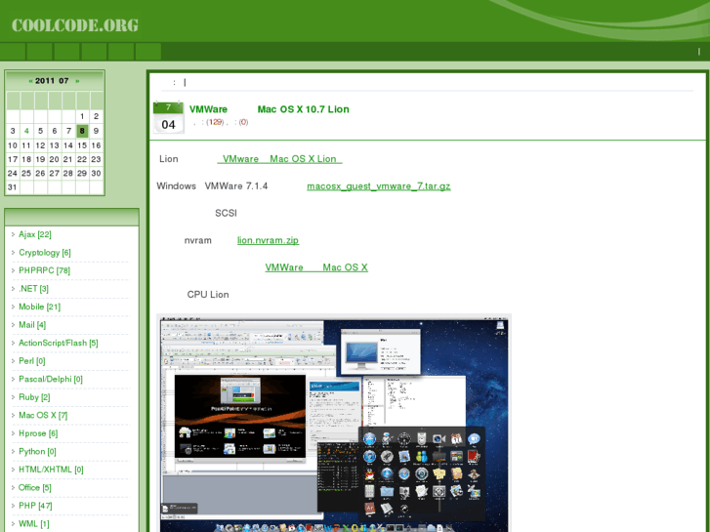This screenshot has height=532, width=710.
Task: Click calendar day 31
Action: 13,187
